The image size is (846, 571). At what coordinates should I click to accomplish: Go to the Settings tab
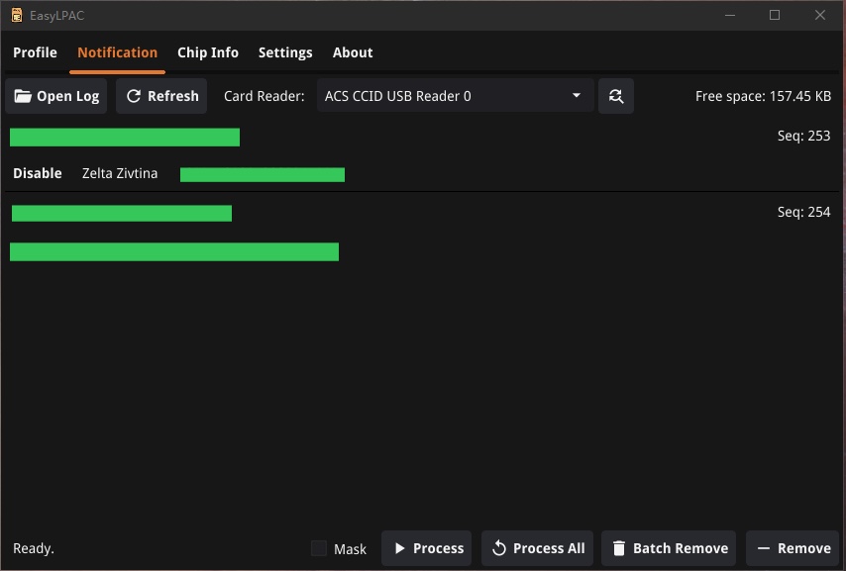point(285,52)
